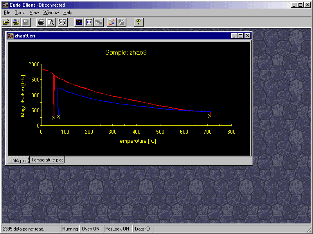313x234 pixels.
Task: Open the File menu
Action: coord(7,12)
